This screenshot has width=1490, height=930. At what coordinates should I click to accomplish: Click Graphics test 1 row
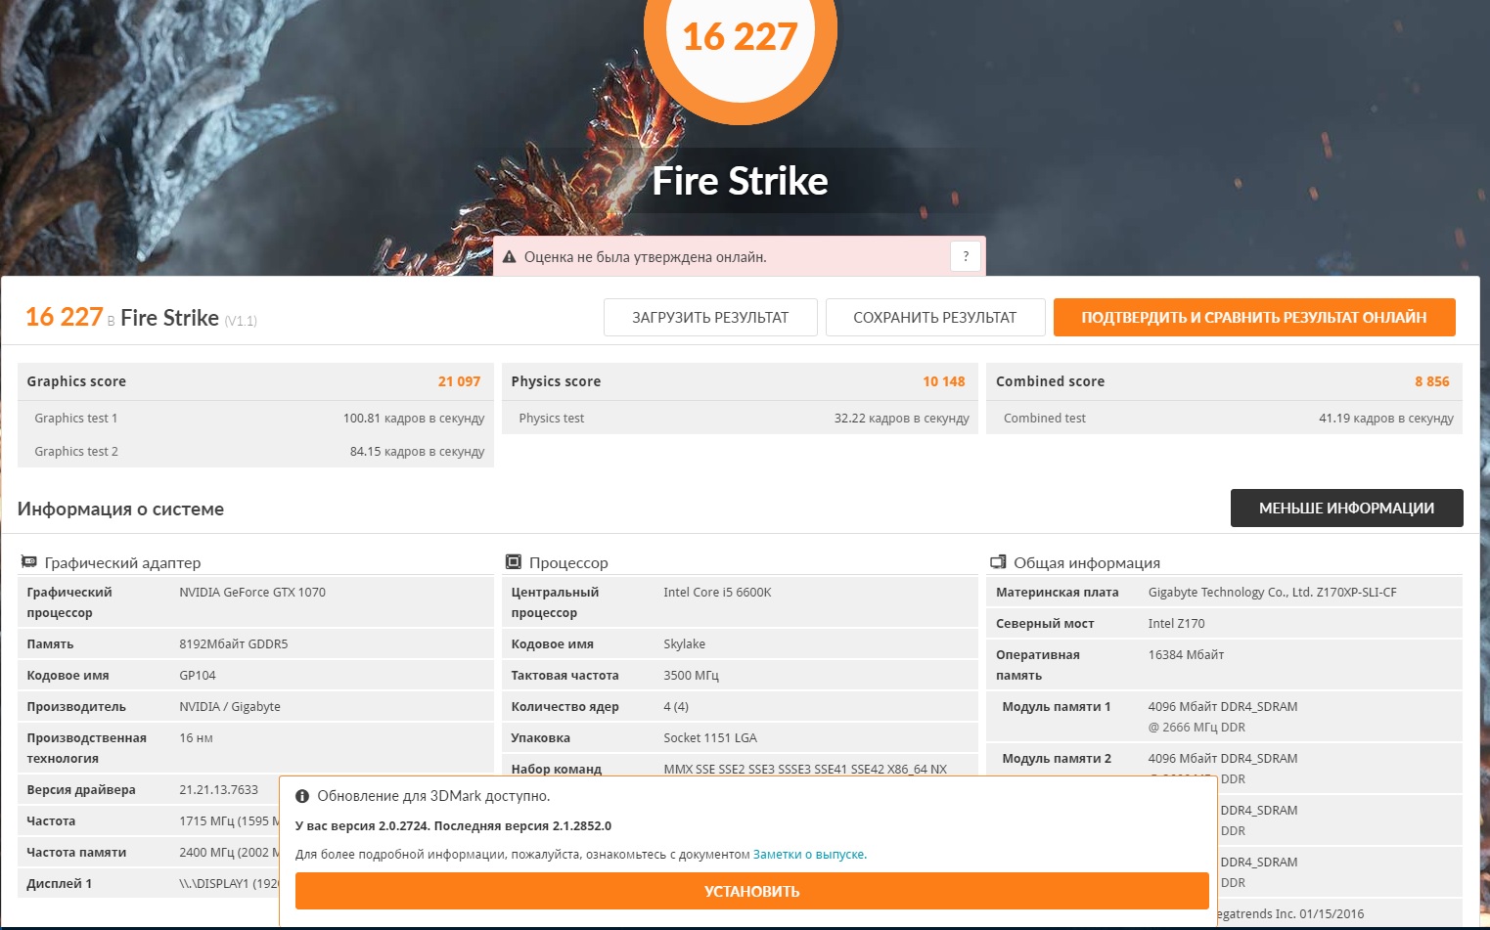pyautogui.click(x=255, y=418)
